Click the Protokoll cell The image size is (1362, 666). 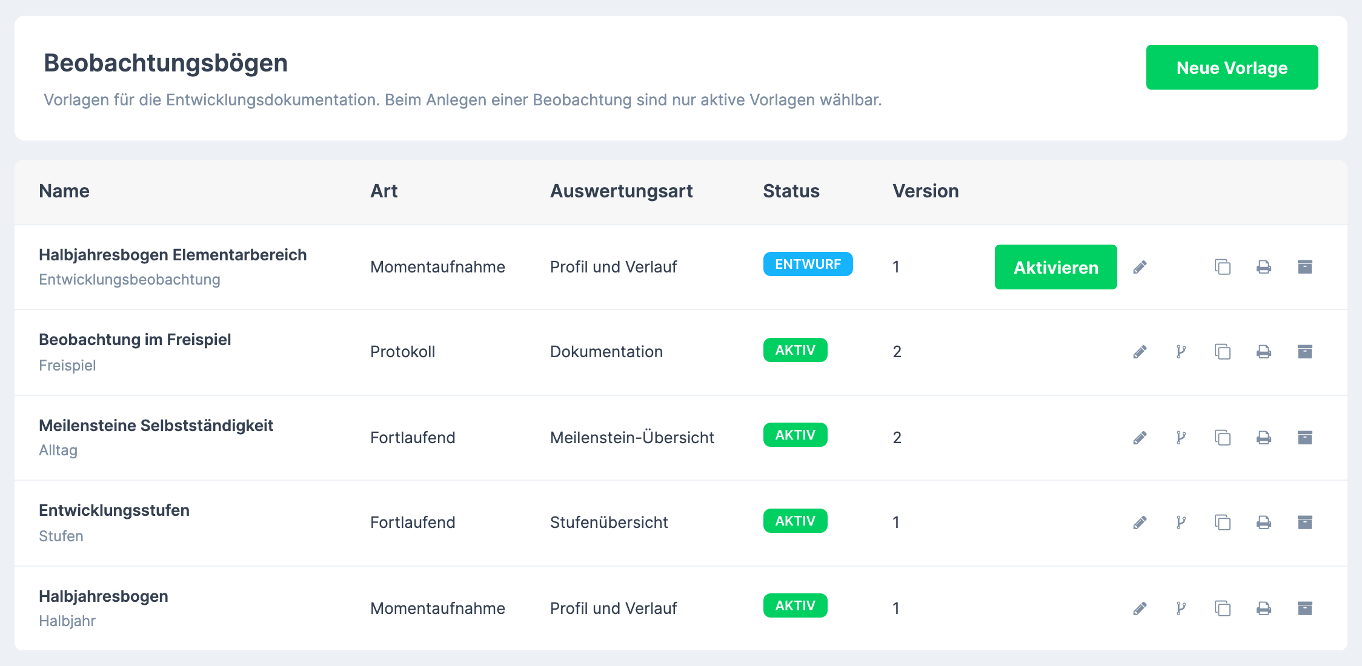(x=402, y=352)
